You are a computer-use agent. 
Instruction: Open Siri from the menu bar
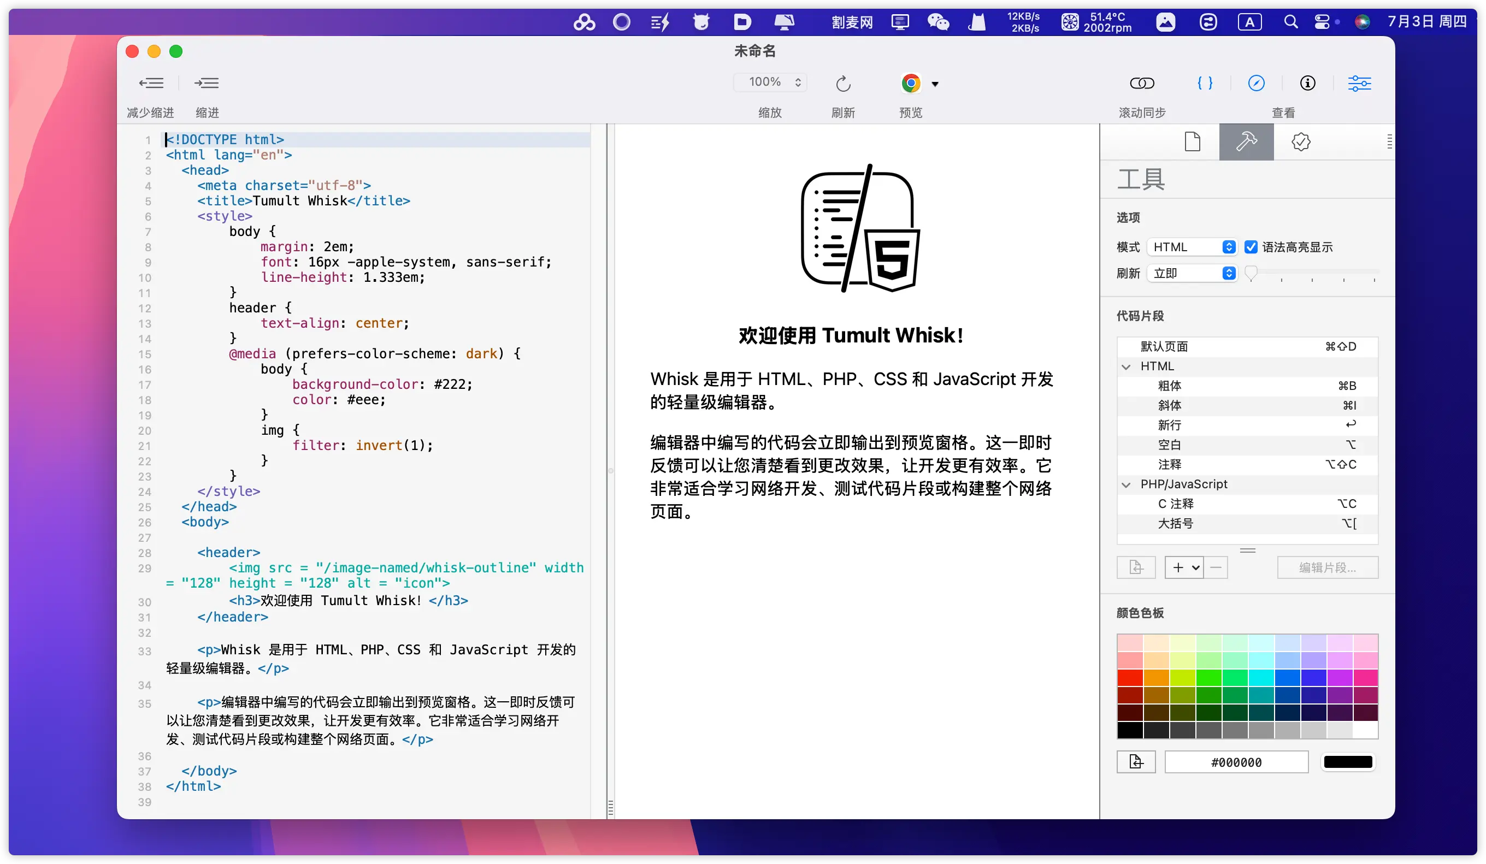click(x=1362, y=22)
